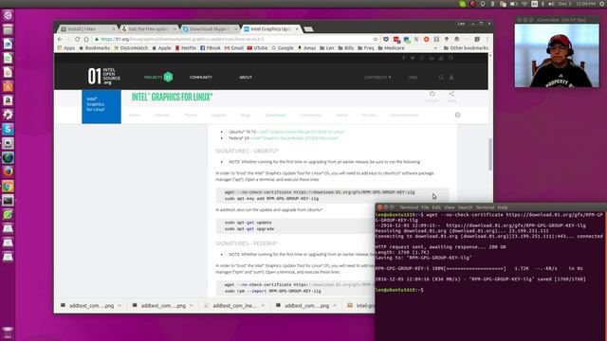Launch Skype from the launcher
This screenshot has height=341, width=607.
point(8,129)
